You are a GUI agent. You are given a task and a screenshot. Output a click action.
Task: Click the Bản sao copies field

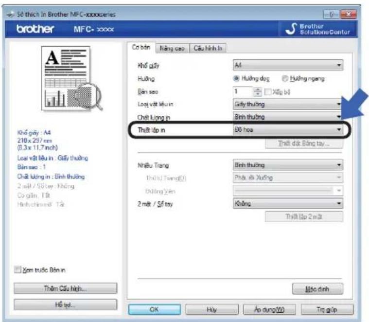click(243, 91)
